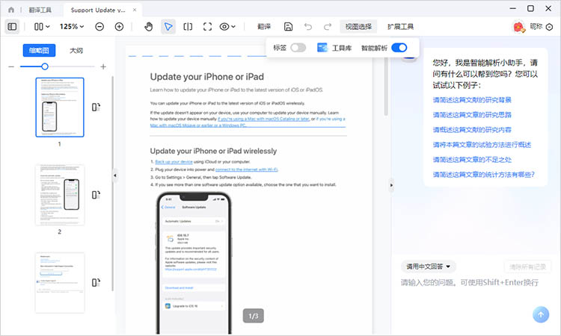Click the 翻译 toolbar button
Image resolution: width=561 pixels, height=336 pixels.
pos(264,26)
